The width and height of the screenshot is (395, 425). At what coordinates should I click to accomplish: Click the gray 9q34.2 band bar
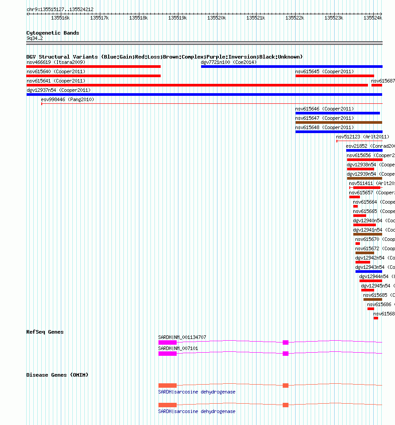(x=205, y=43)
